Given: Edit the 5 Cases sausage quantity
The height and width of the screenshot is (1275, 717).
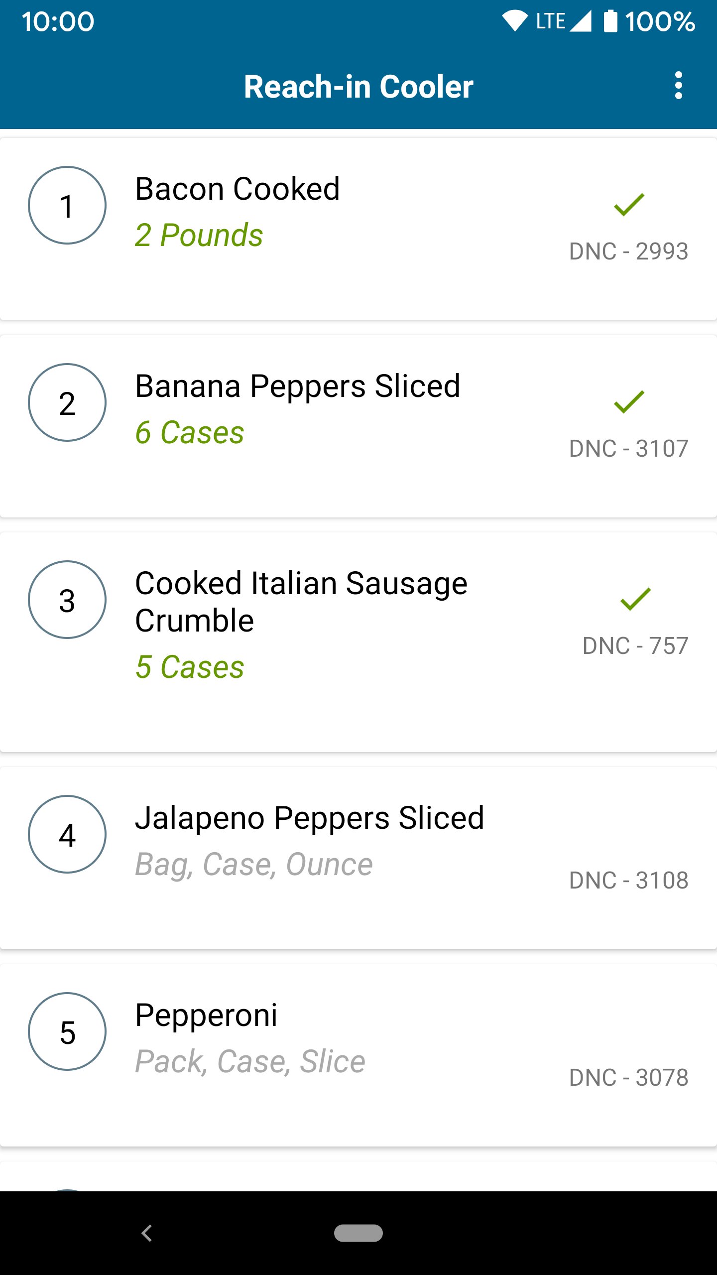Looking at the screenshot, I should click(190, 667).
